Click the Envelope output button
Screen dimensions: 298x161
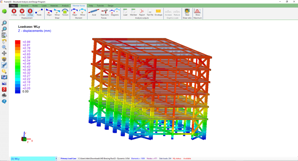coord(158,12)
